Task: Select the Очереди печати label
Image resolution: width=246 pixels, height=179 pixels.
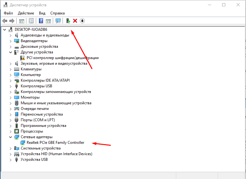Action: click(35, 109)
